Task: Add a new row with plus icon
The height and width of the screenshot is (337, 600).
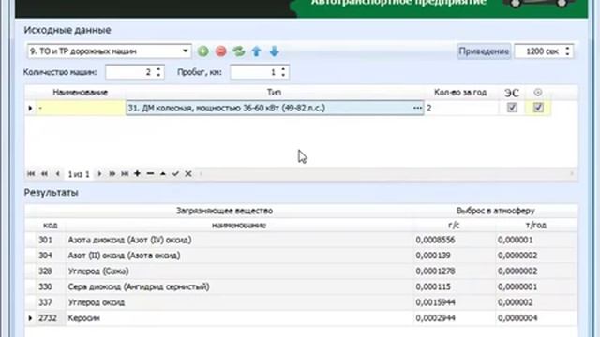Action: [138, 174]
